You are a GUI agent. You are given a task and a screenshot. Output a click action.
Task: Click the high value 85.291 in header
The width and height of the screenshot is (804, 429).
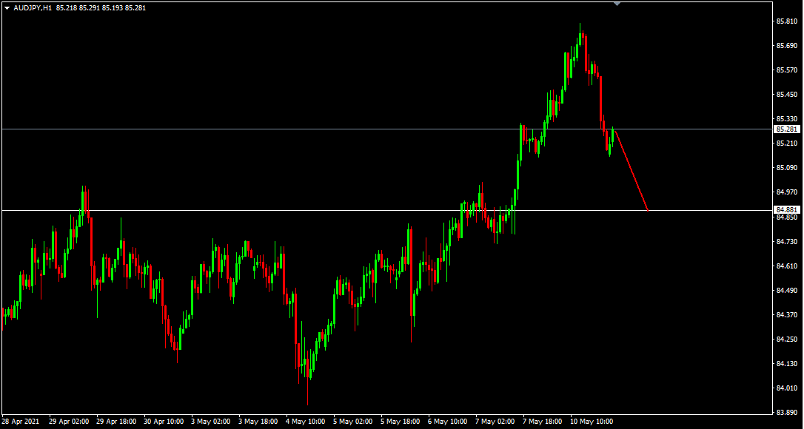90,8
